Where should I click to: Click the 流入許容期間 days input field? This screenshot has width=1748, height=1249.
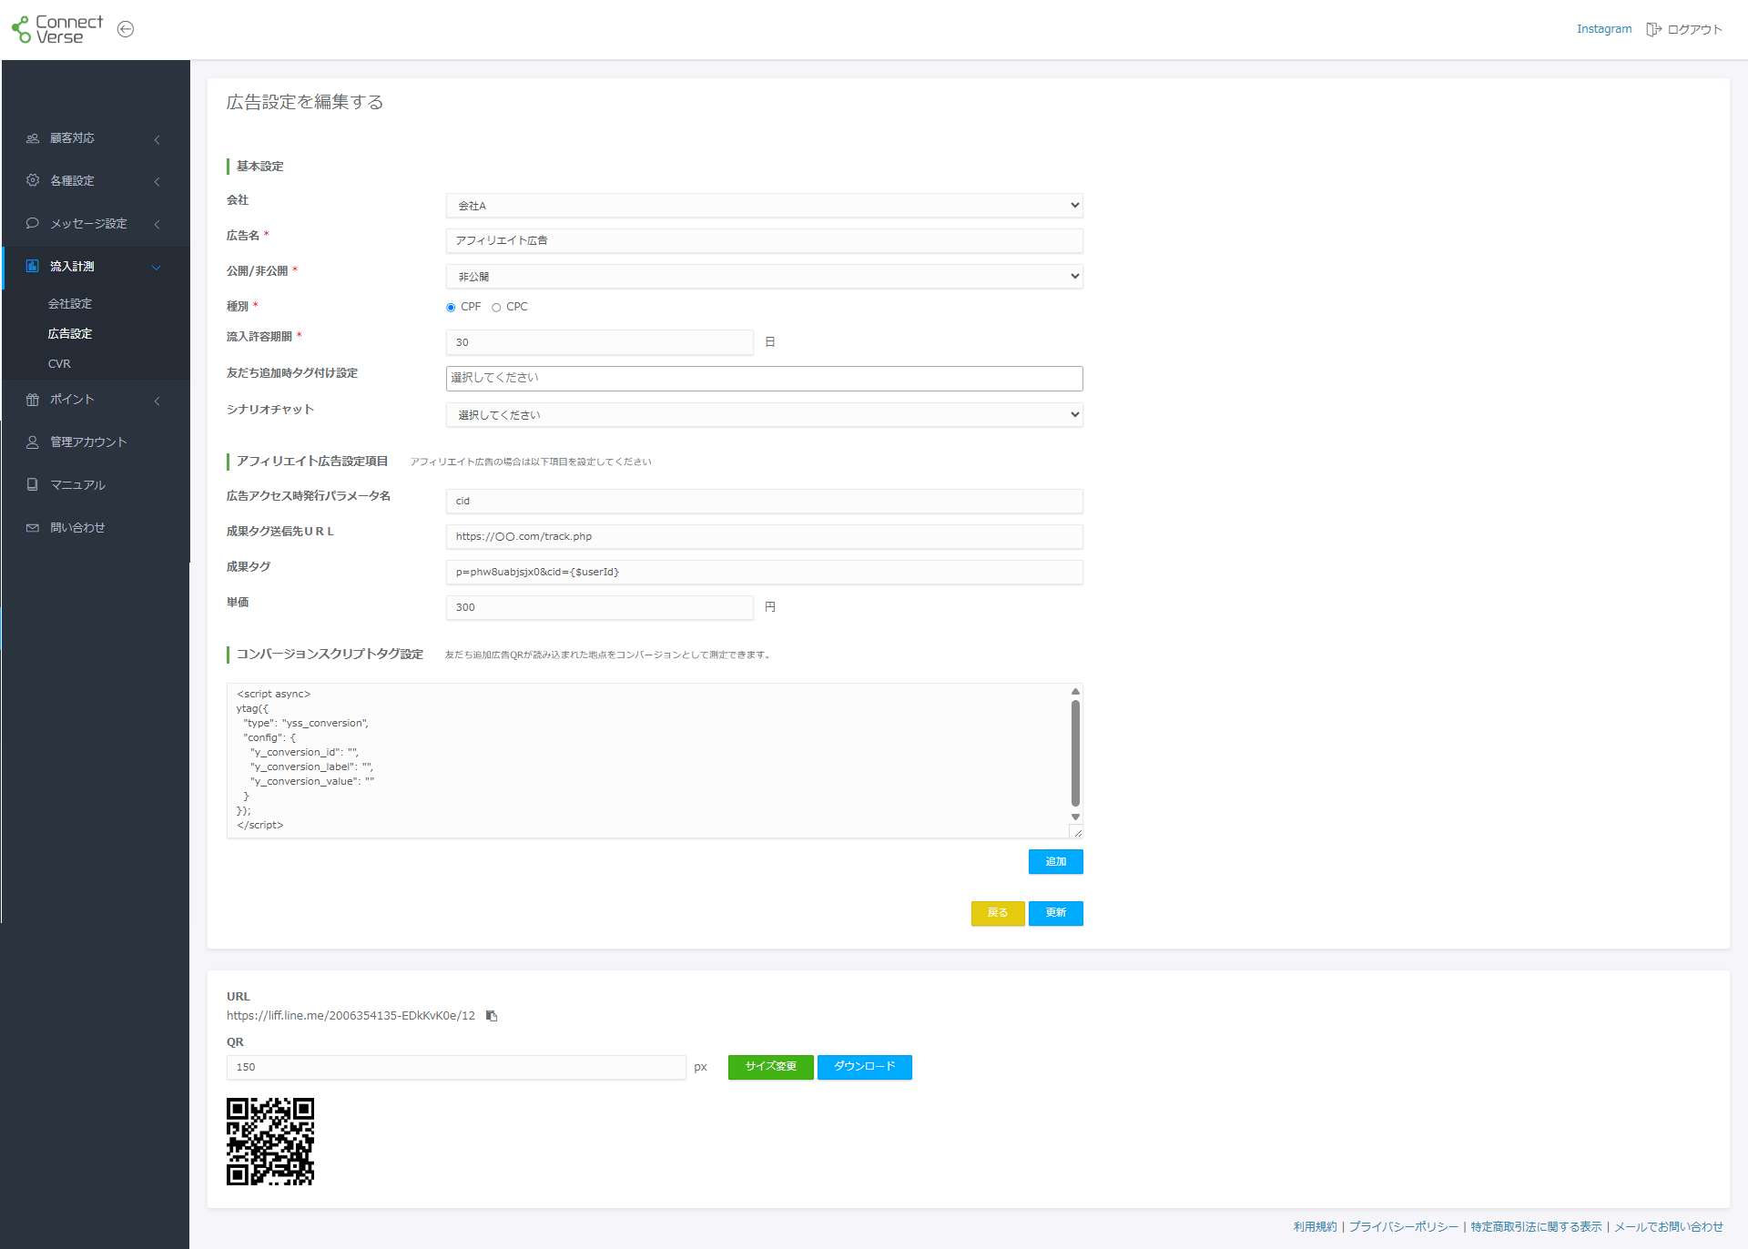click(x=599, y=343)
